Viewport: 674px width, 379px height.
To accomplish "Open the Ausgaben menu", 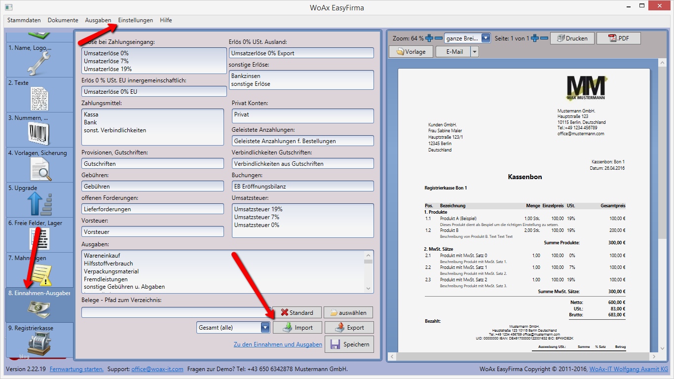I will [x=98, y=20].
